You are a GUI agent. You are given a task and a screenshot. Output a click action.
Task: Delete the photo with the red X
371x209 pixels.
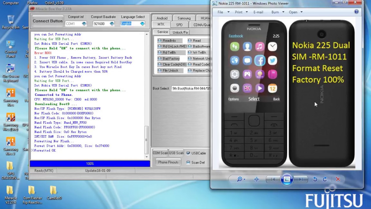point(338,179)
